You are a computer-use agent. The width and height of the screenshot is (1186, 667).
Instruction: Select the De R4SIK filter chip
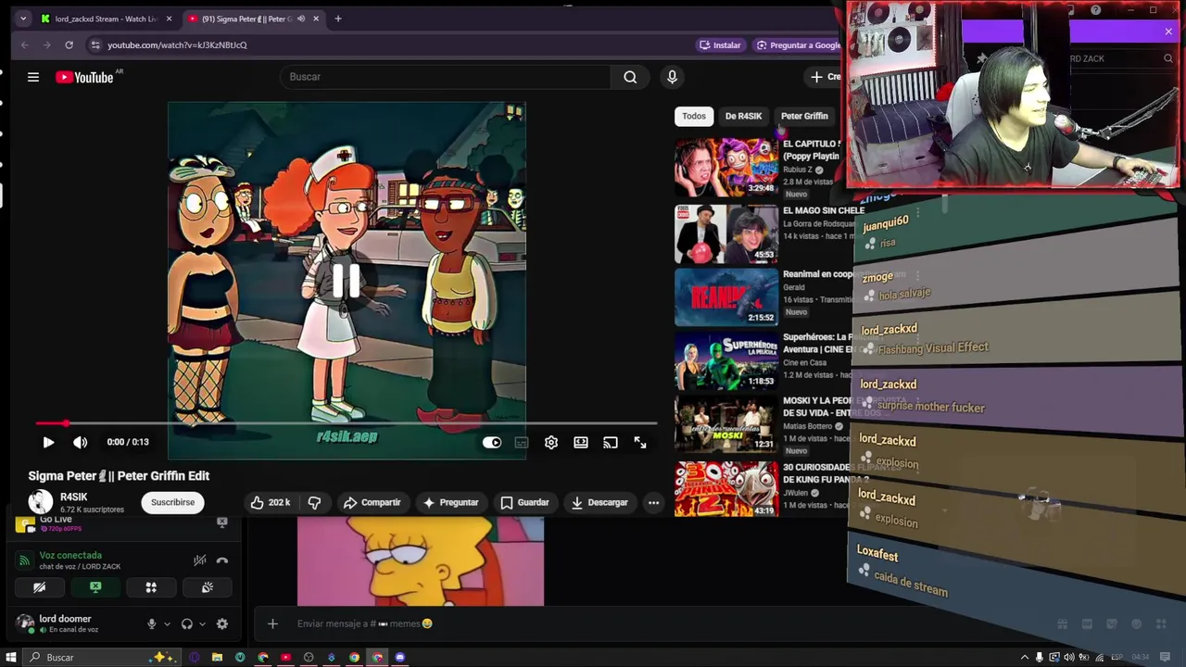tap(743, 116)
